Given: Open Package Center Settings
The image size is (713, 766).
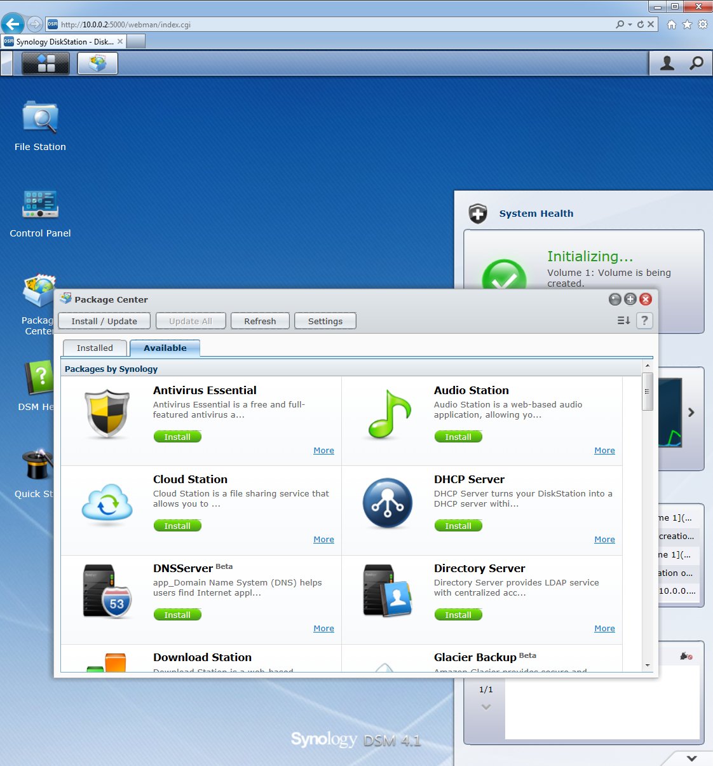Looking at the screenshot, I should 325,321.
